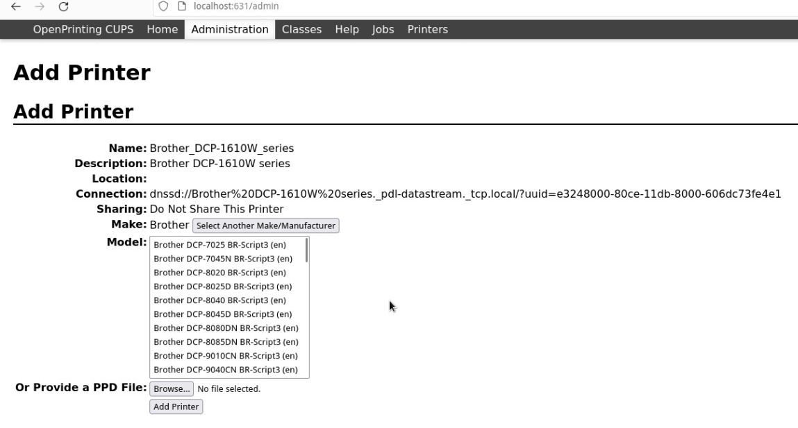Select Brother DCP-9040CN BR-Script3 model
Viewport: 798px width, 428px height.
click(228, 370)
